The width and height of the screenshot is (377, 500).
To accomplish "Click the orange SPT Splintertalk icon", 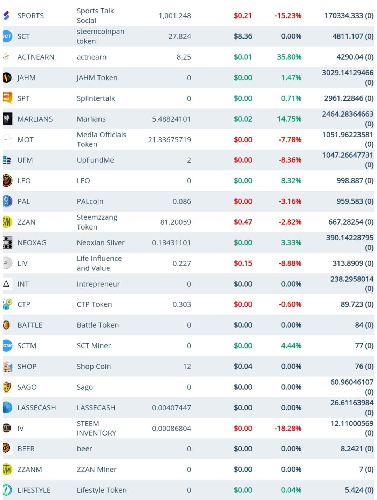I will point(7,98).
